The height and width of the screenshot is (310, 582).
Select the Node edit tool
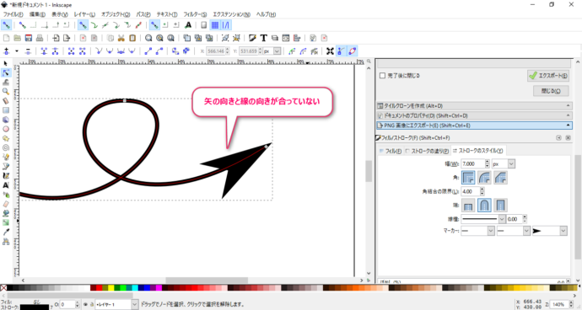[6, 72]
